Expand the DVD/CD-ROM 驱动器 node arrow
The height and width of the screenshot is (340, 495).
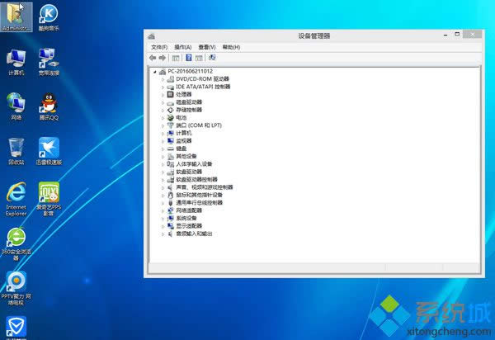click(x=163, y=79)
